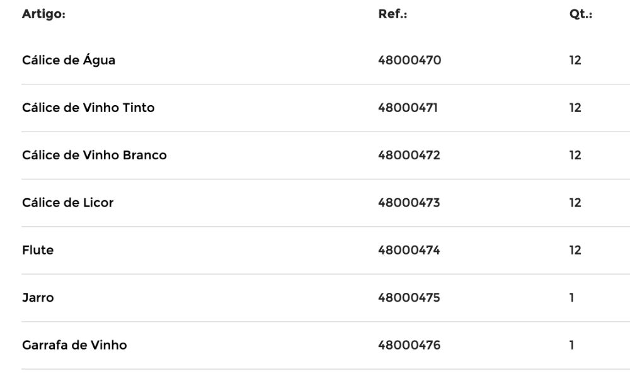This screenshot has width=630, height=381.
Task: Click the Artigo column header
Action: pos(43,14)
